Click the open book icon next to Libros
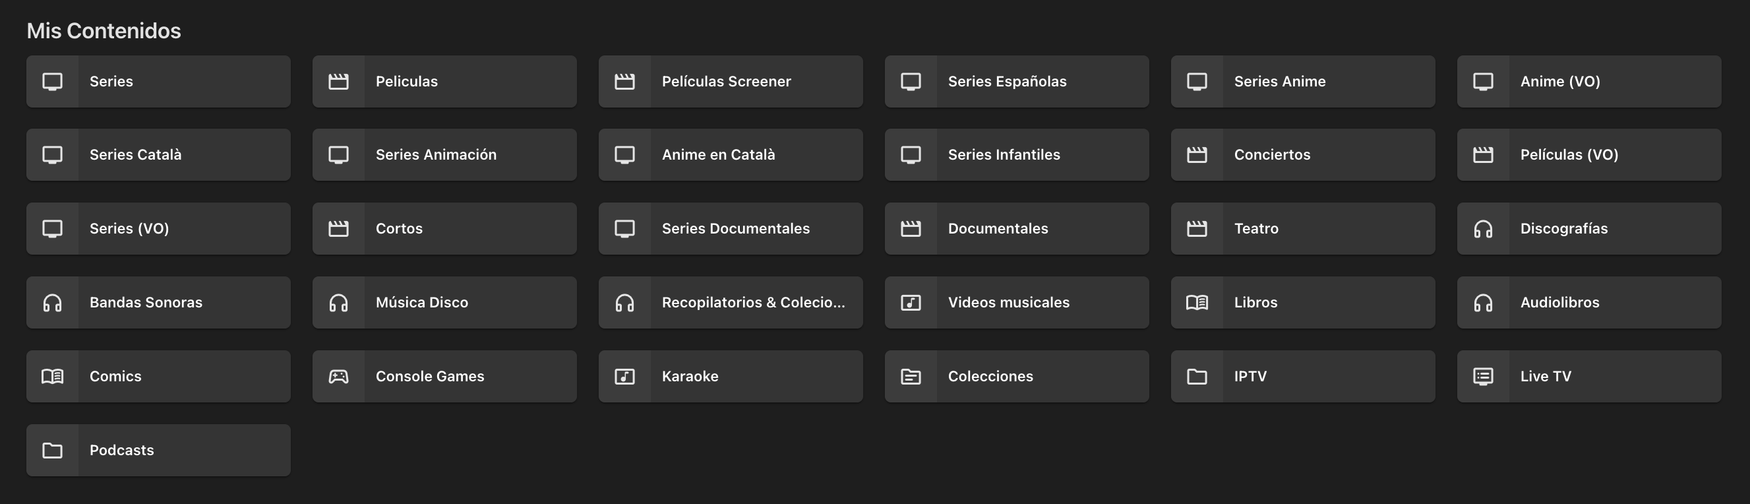The image size is (1750, 504). 1197,302
